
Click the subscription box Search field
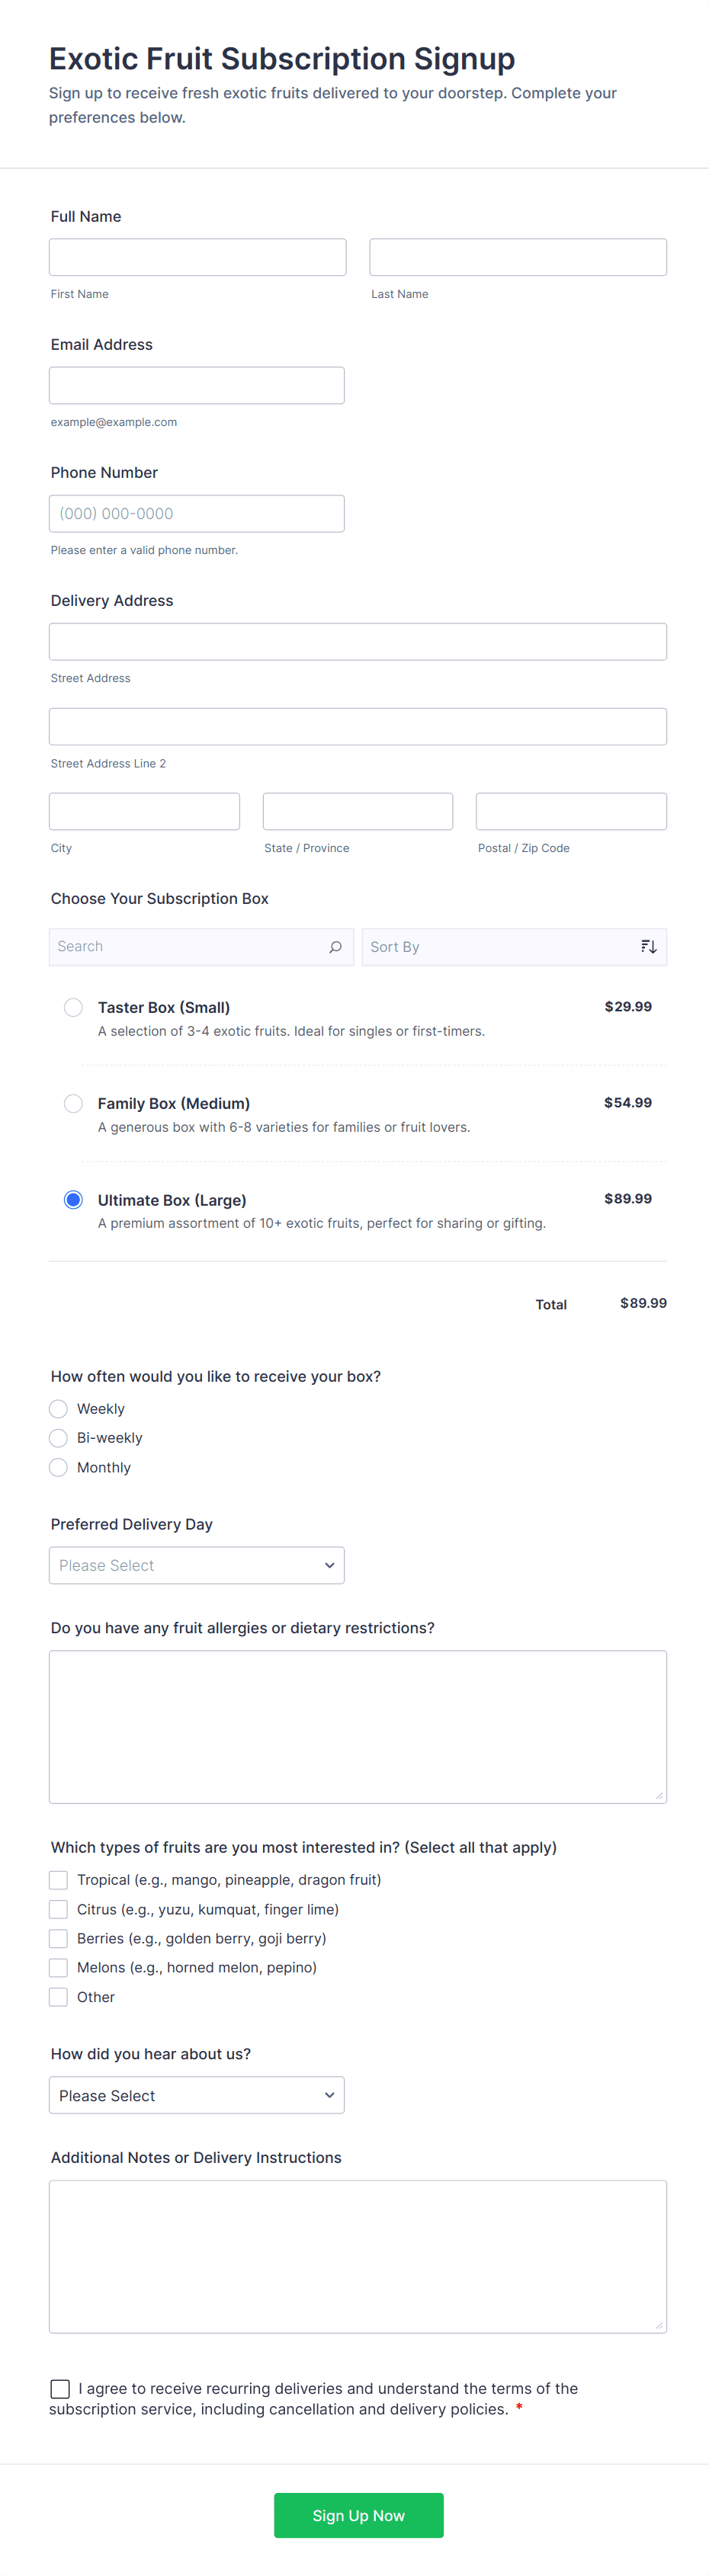click(190, 947)
